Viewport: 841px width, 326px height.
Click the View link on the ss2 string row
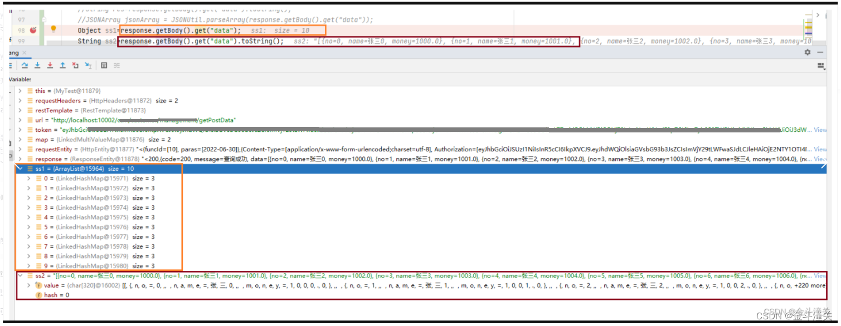pyautogui.click(x=820, y=275)
